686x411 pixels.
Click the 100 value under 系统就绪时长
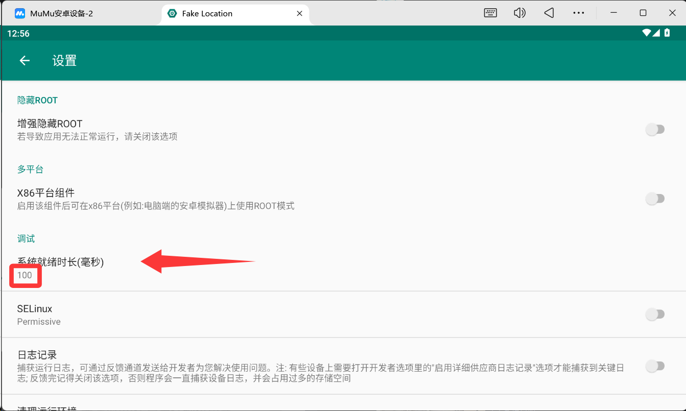click(25, 276)
